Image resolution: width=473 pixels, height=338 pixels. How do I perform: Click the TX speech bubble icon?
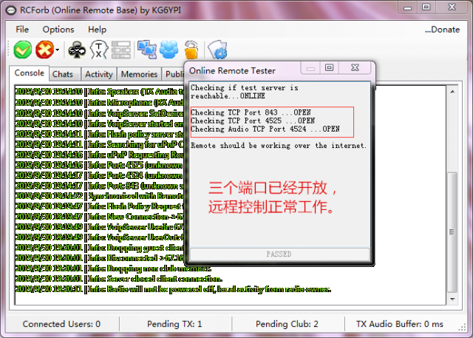pyautogui.click(x=99, y=50)
